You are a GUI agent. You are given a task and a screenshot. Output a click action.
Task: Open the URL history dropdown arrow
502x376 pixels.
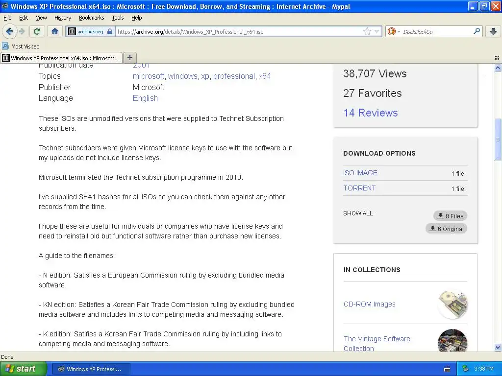point(377,31)
